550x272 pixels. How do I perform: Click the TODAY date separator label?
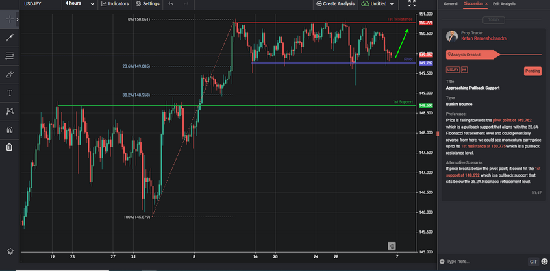click(x=494, y=20)
